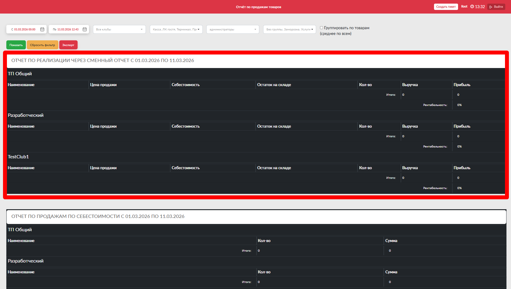This screenshot has height=289, width=511.
Task: Expand the администраторы dropdown
Action: point(232,30)
